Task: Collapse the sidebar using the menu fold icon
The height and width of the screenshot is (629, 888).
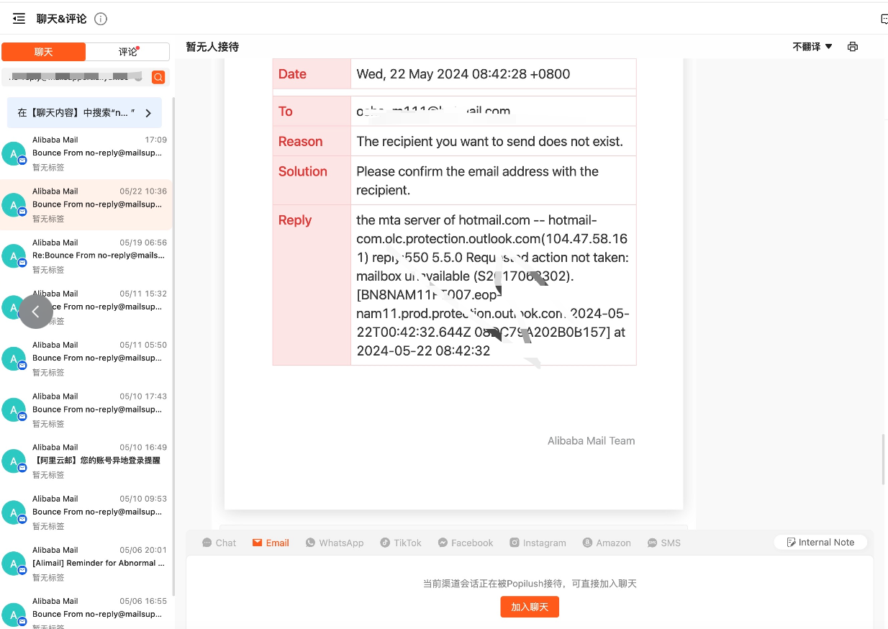Action: tap(19, 19)
